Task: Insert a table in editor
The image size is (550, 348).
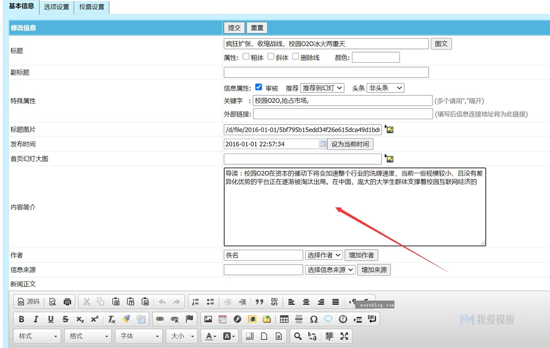Action: [x=284, y=319]
